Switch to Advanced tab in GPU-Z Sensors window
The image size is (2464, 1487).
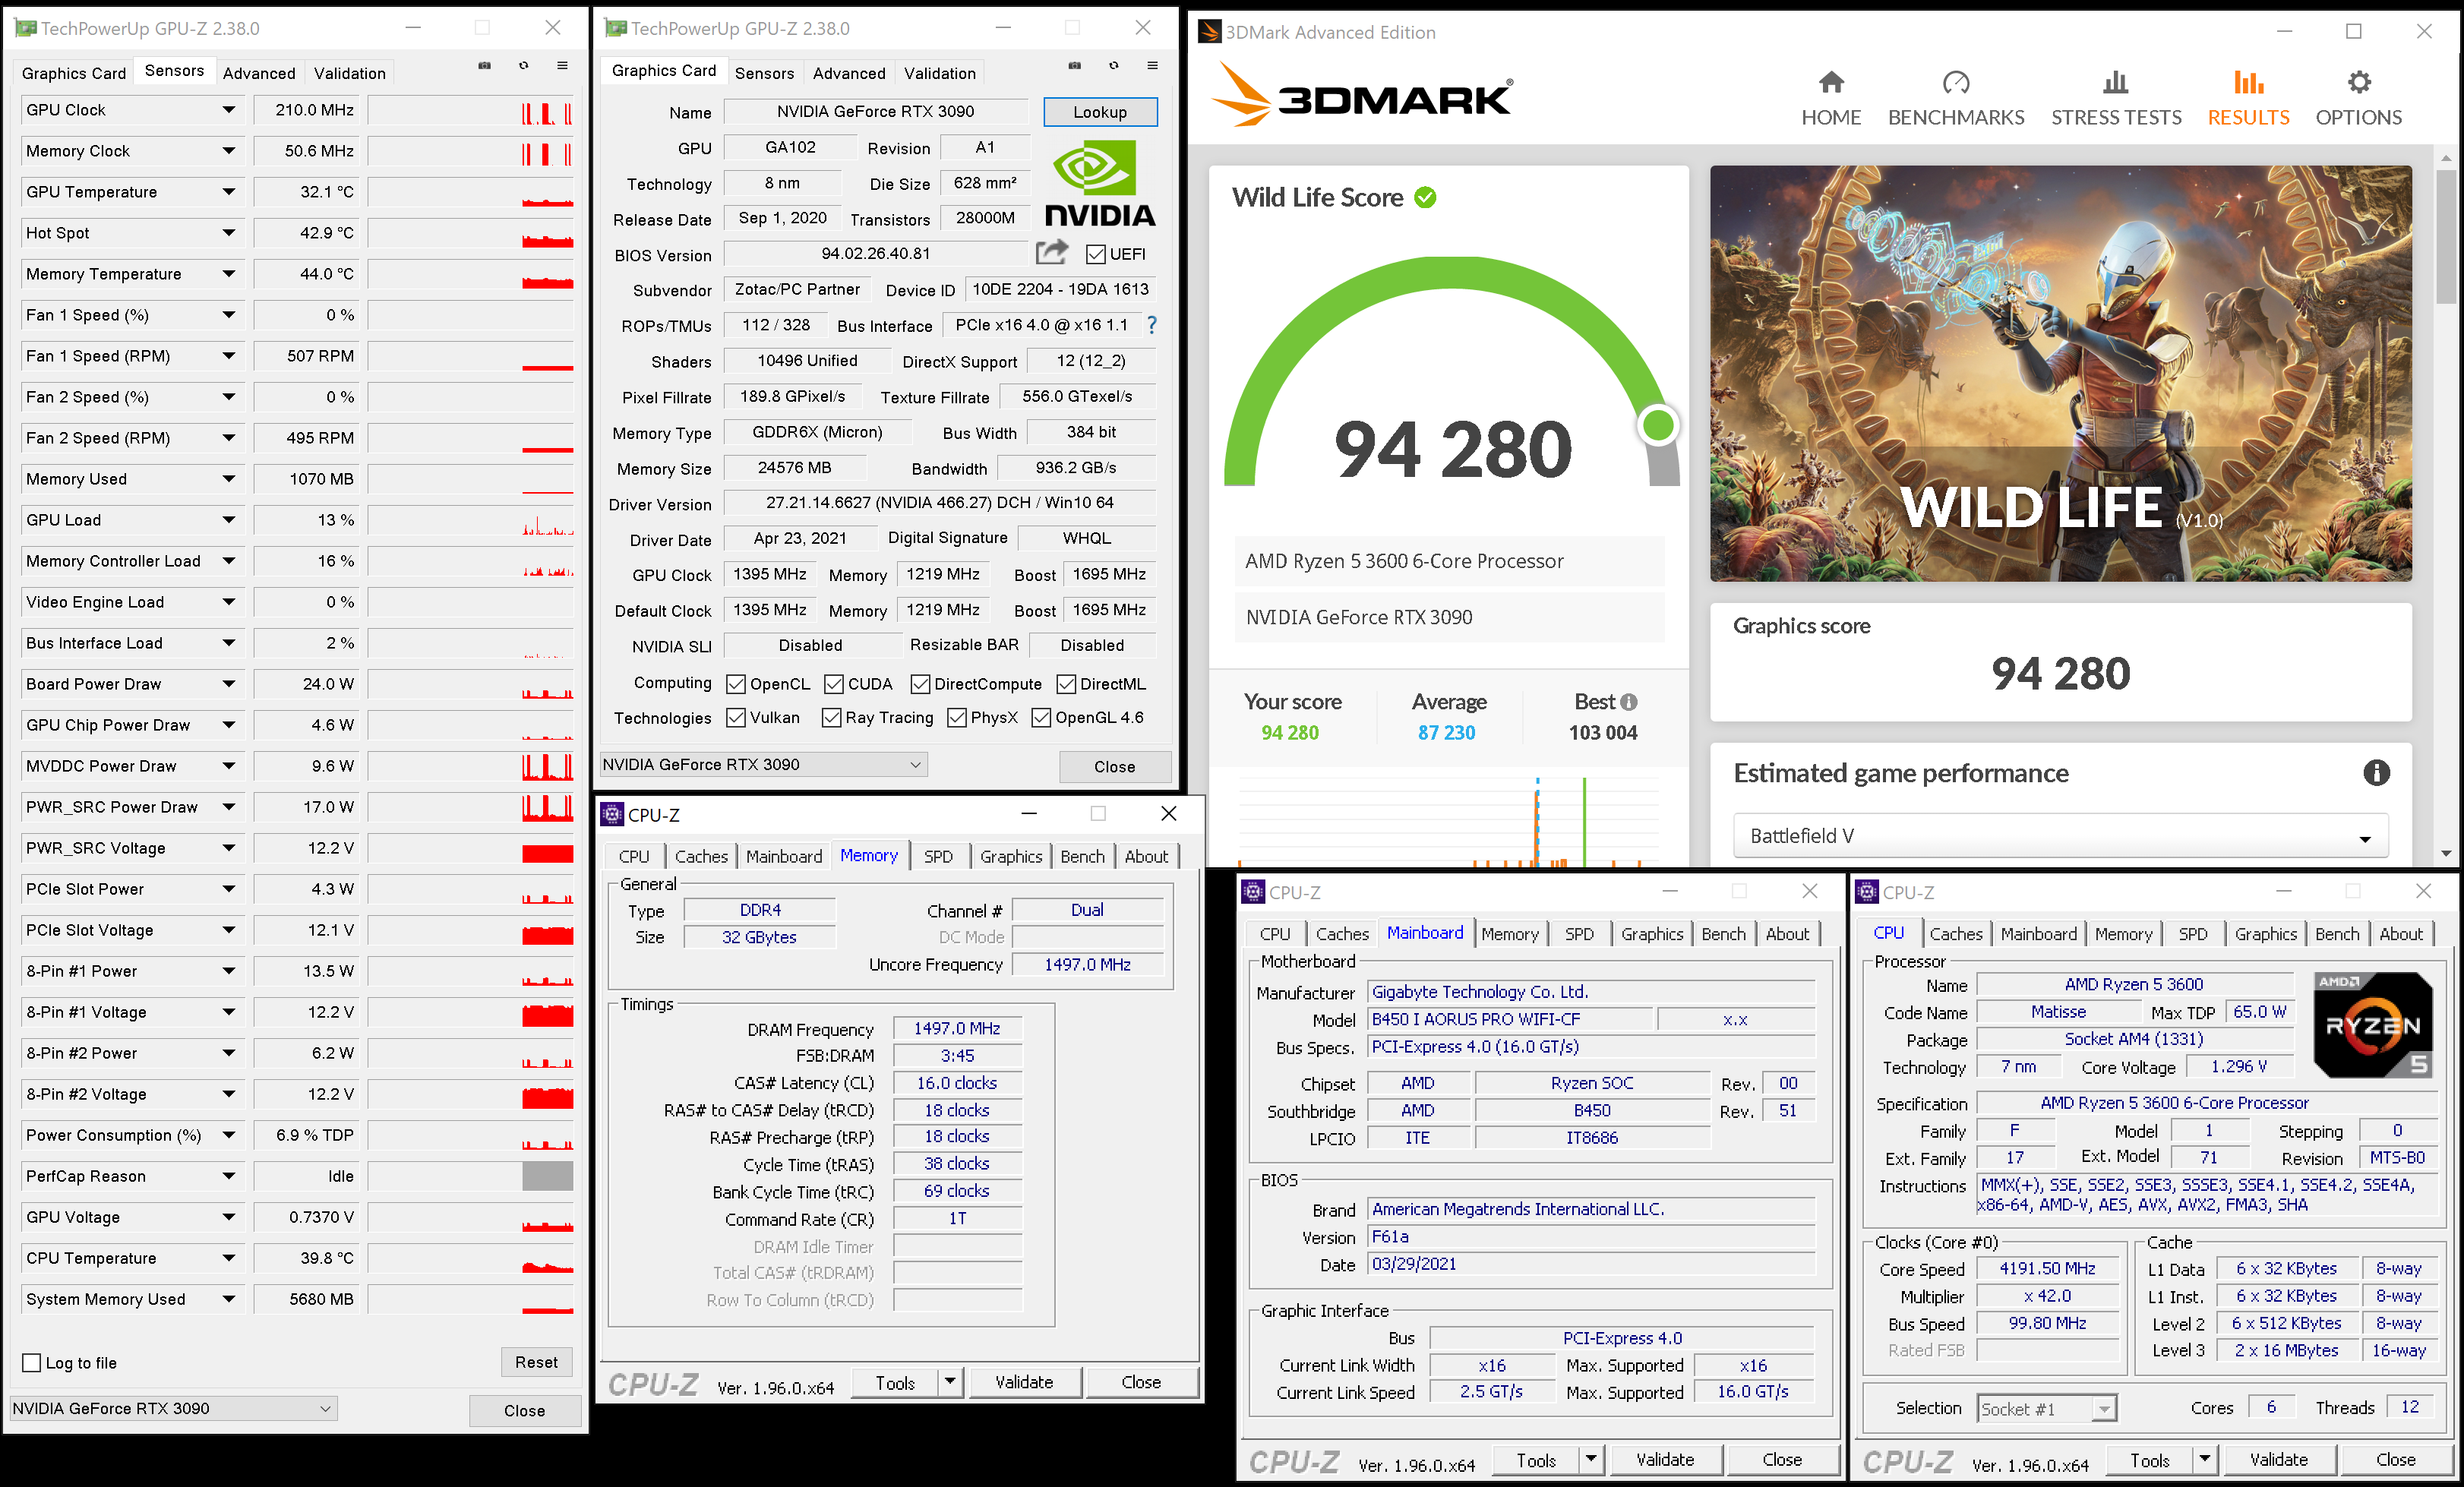pyautogui.click(x=259, y=73)
